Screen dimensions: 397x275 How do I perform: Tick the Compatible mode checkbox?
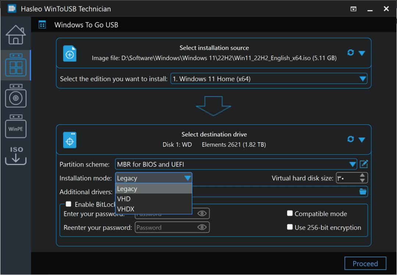[x=290, y=213]
